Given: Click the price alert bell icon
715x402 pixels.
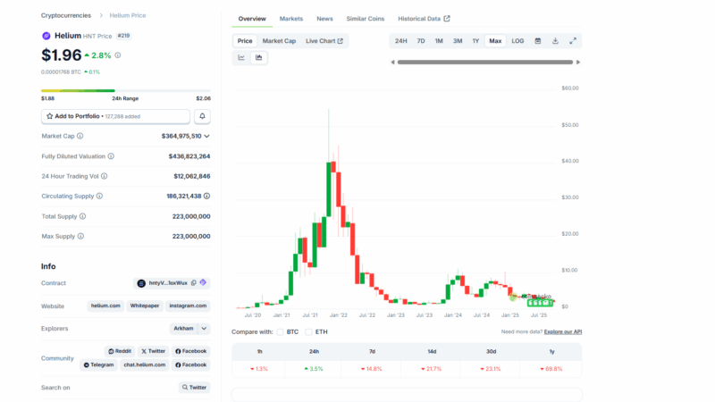Looking at the screenshot, I should [202, 116].
